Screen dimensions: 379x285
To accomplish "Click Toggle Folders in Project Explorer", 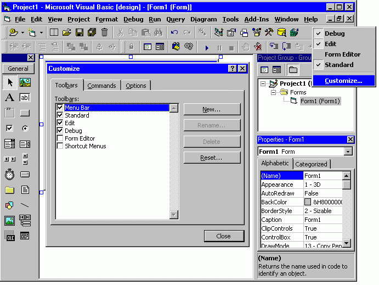I will pyautogui.click(x=293, y=70).
